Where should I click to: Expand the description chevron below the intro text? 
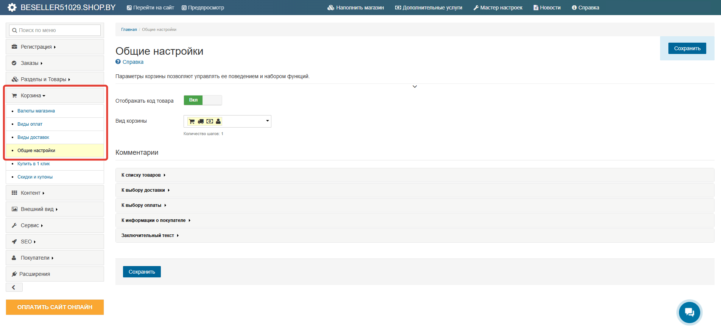coord(415,86)
